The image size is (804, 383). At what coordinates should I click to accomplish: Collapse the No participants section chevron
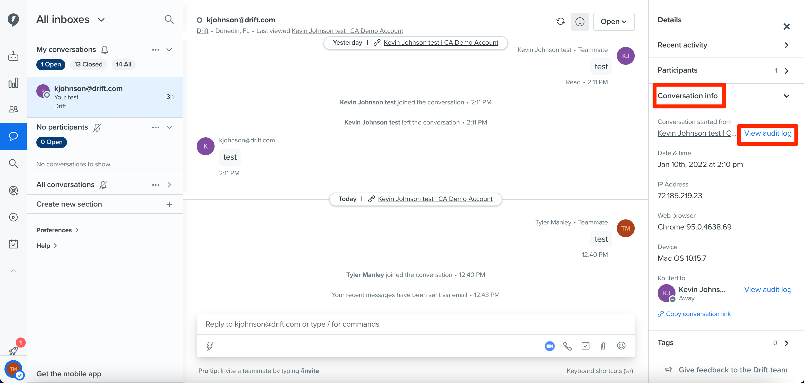(169, 127)
